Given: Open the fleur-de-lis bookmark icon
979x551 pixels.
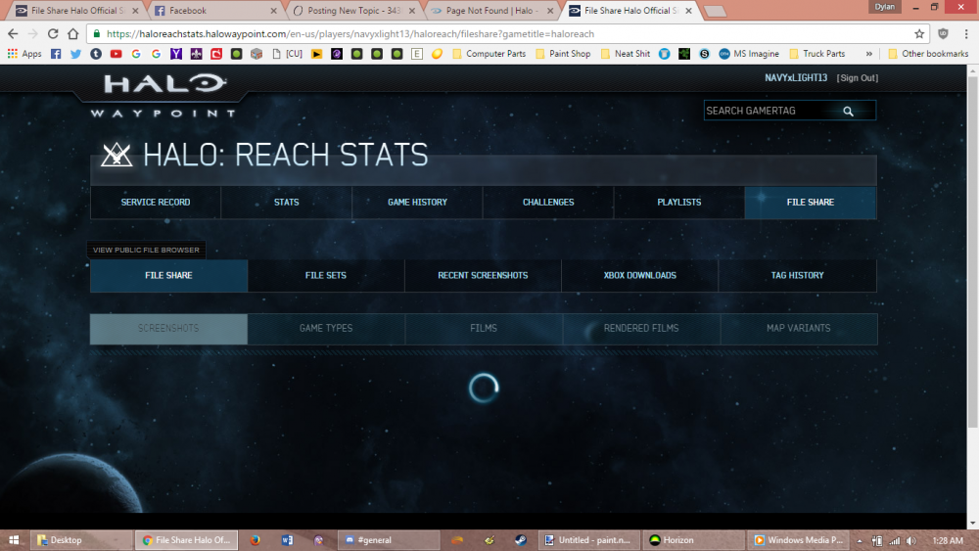Looking at the screenshot, I should tap(196, 54).
